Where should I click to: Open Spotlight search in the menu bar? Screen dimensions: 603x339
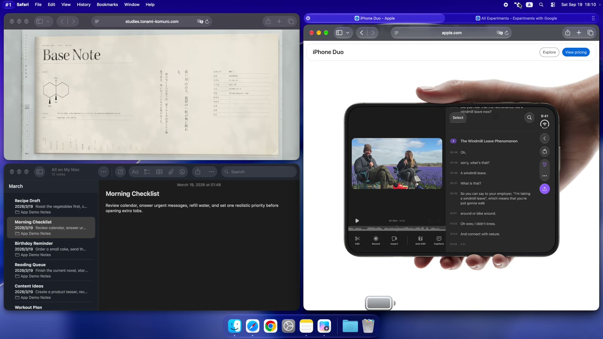(541, 5)
